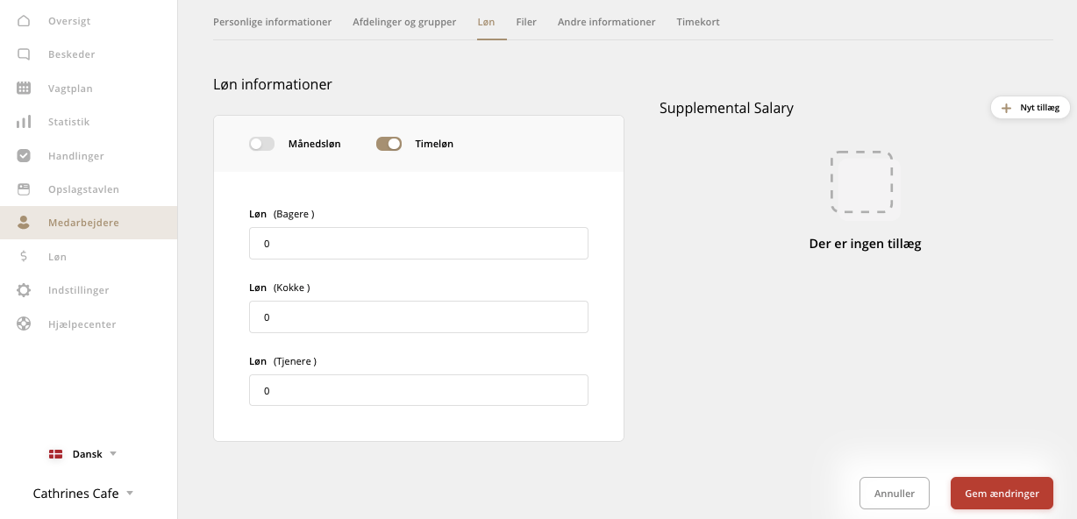This screenshot has width=1077, height=519.
Task: Open the Statistik bar chart icon
Action: pyautogui.click(x=24, y=122)
